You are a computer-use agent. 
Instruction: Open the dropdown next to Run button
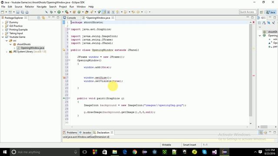[x=63, y=12]
